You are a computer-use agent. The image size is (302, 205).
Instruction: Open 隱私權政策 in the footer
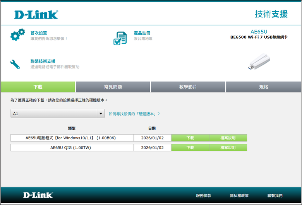(239, 196)
